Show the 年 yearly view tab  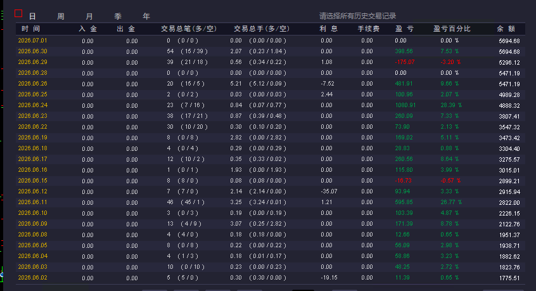click(146, 16)
